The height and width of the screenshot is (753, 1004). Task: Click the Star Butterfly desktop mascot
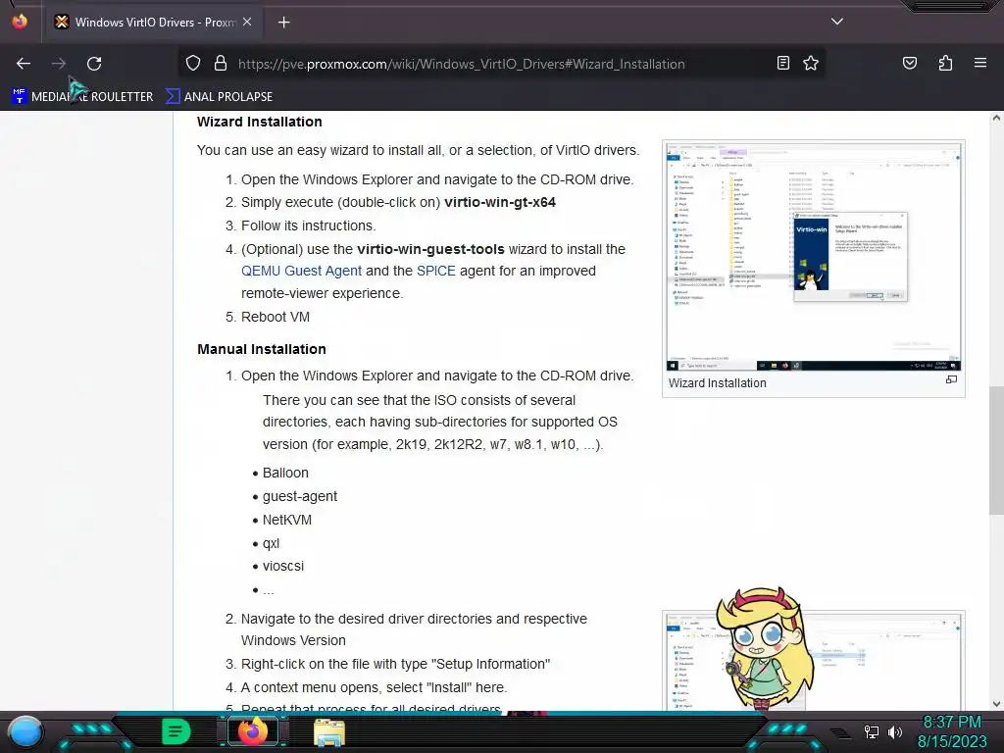[765, 647]
